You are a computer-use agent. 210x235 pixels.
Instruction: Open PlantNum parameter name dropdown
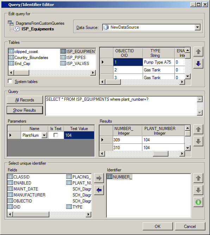tap(44, 135)
